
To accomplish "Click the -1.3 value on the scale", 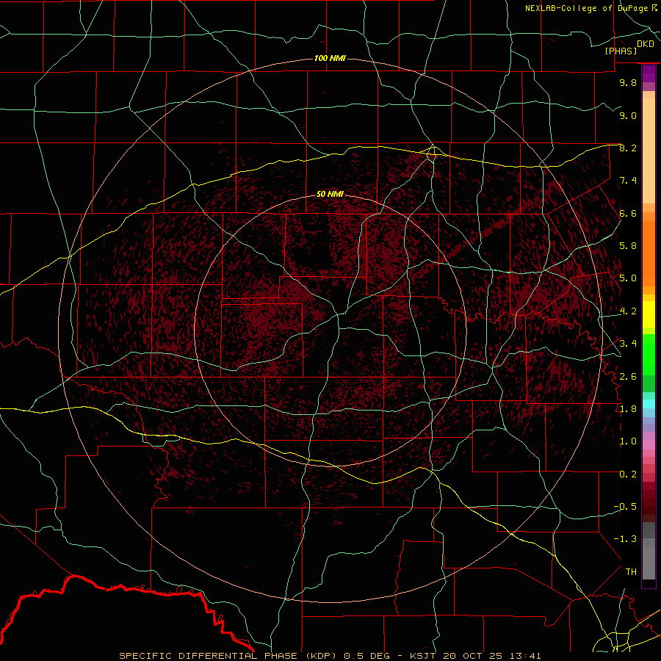I will tap(625, 539).
